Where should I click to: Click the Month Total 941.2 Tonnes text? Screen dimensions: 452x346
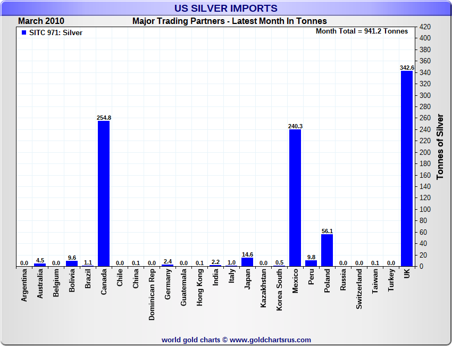(x=362, y=31)
